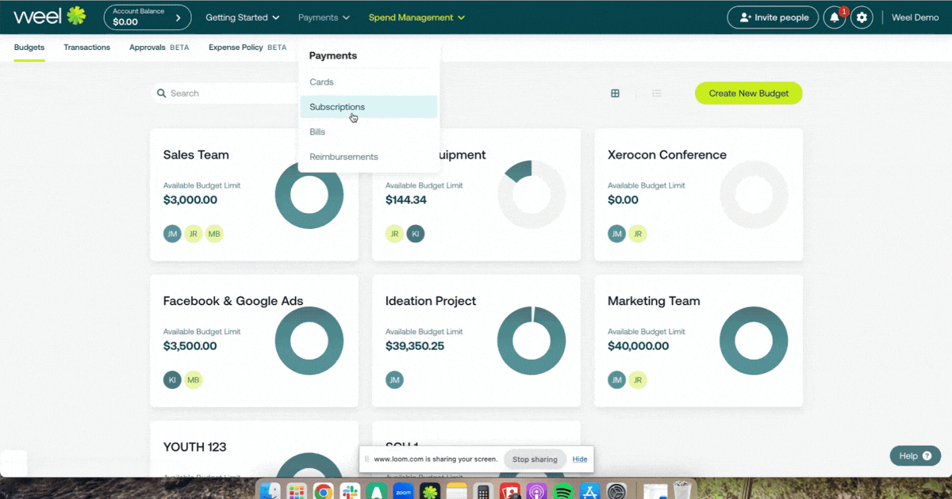This screenshot has height=499, width=952.
Task: Switch to the Transactions tab
Action: pyautogui.click(x=86, y=48)
